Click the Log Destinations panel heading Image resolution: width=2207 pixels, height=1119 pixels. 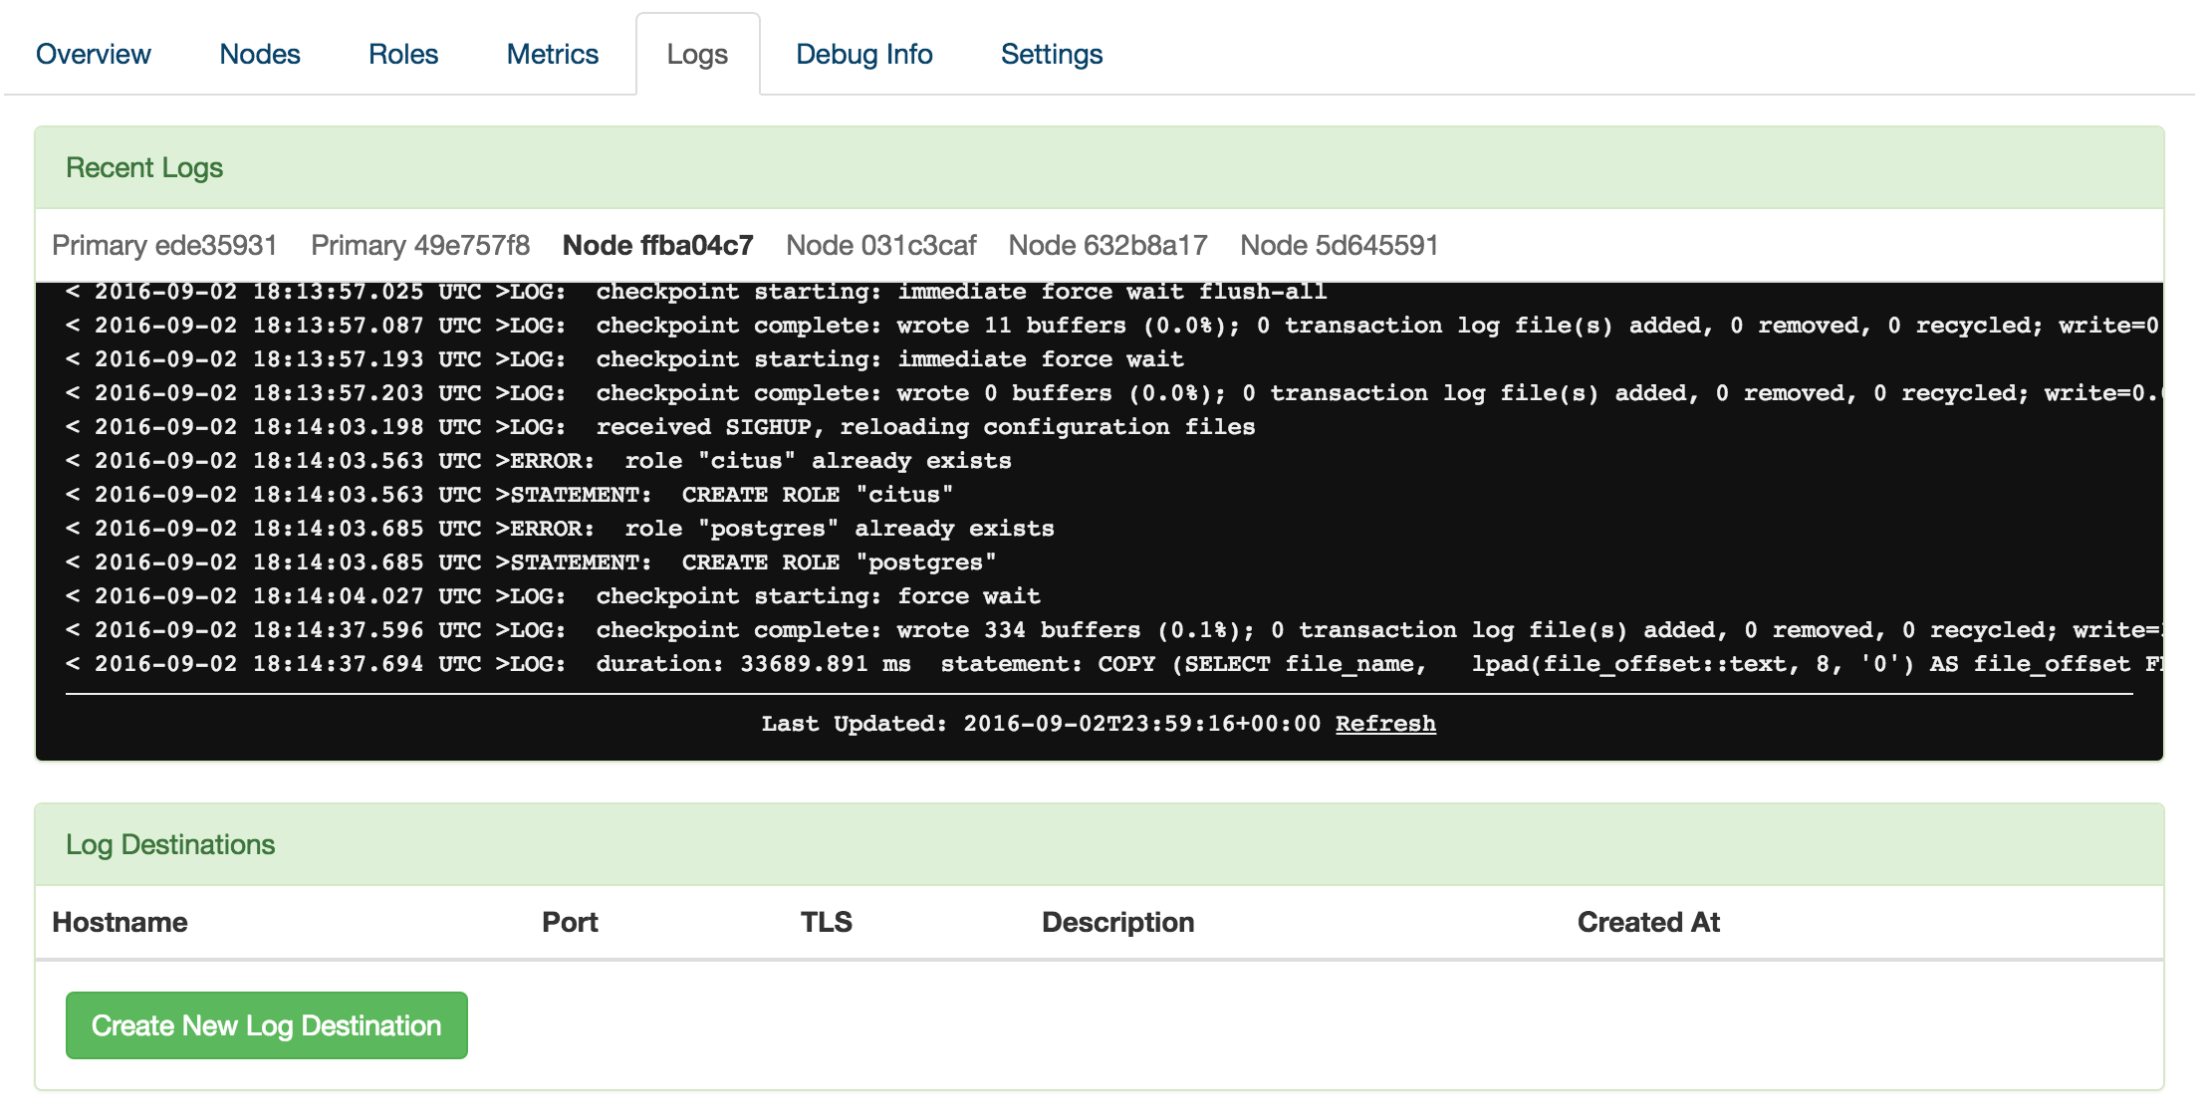tap(170, 844)
